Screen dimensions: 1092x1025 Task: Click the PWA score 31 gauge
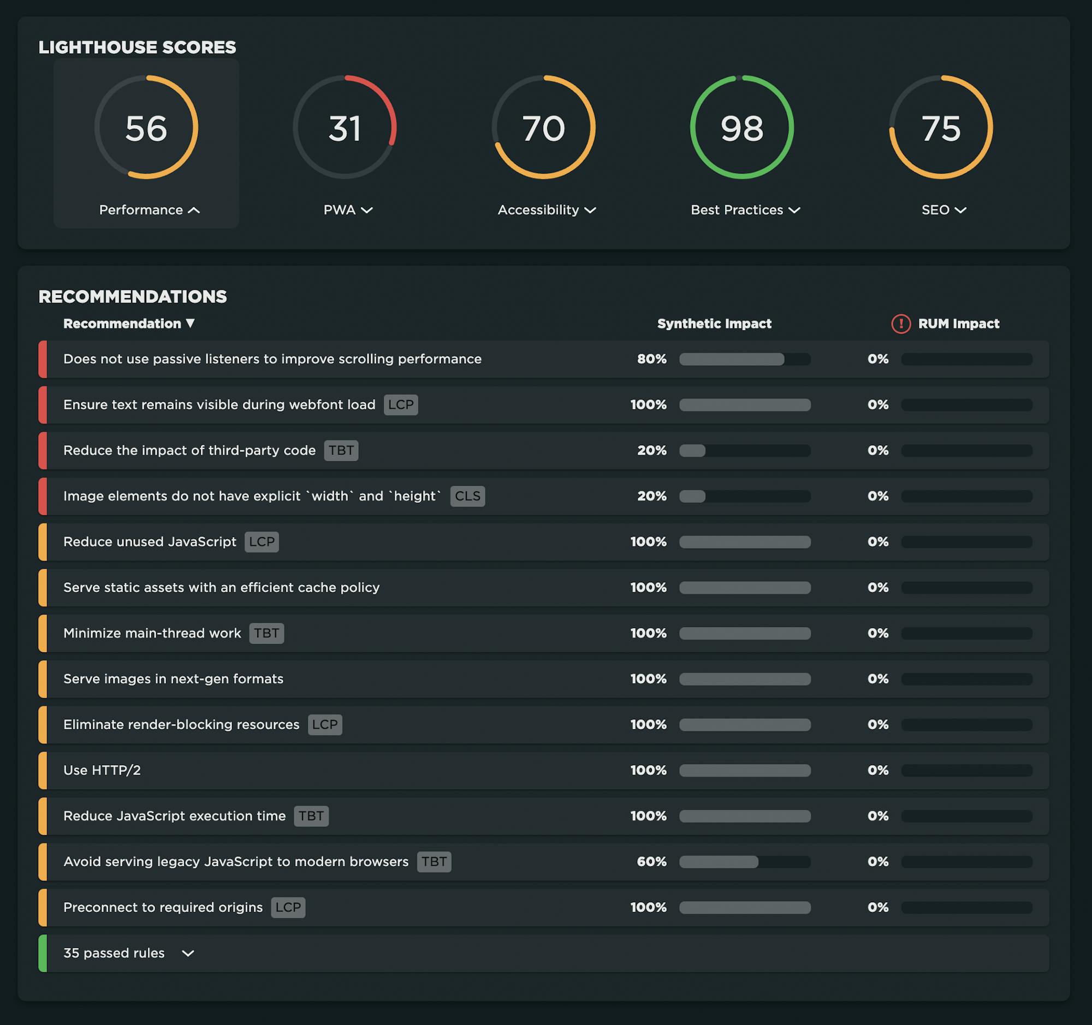345,127
